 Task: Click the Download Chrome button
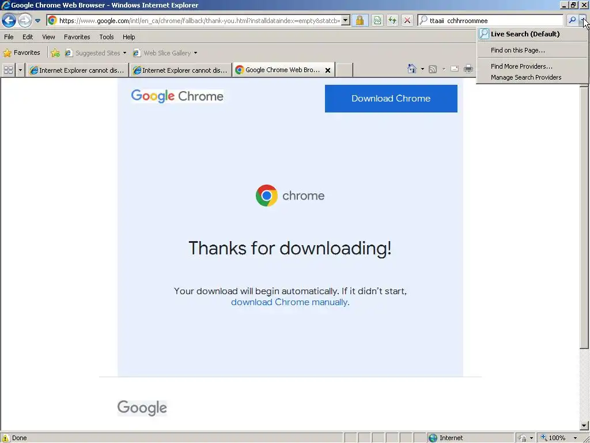pyautogui.click(x=391, y=98)
